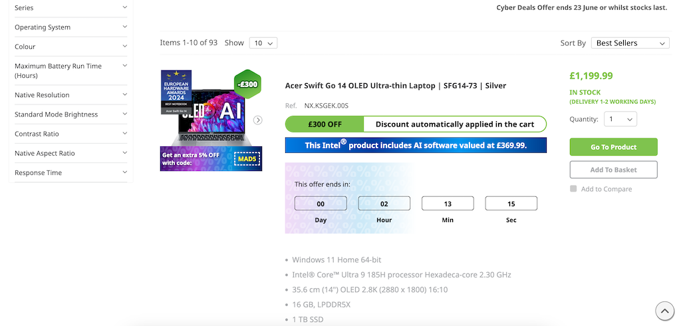
Task: Click the Add To Basket button
Action: point(613,170)
